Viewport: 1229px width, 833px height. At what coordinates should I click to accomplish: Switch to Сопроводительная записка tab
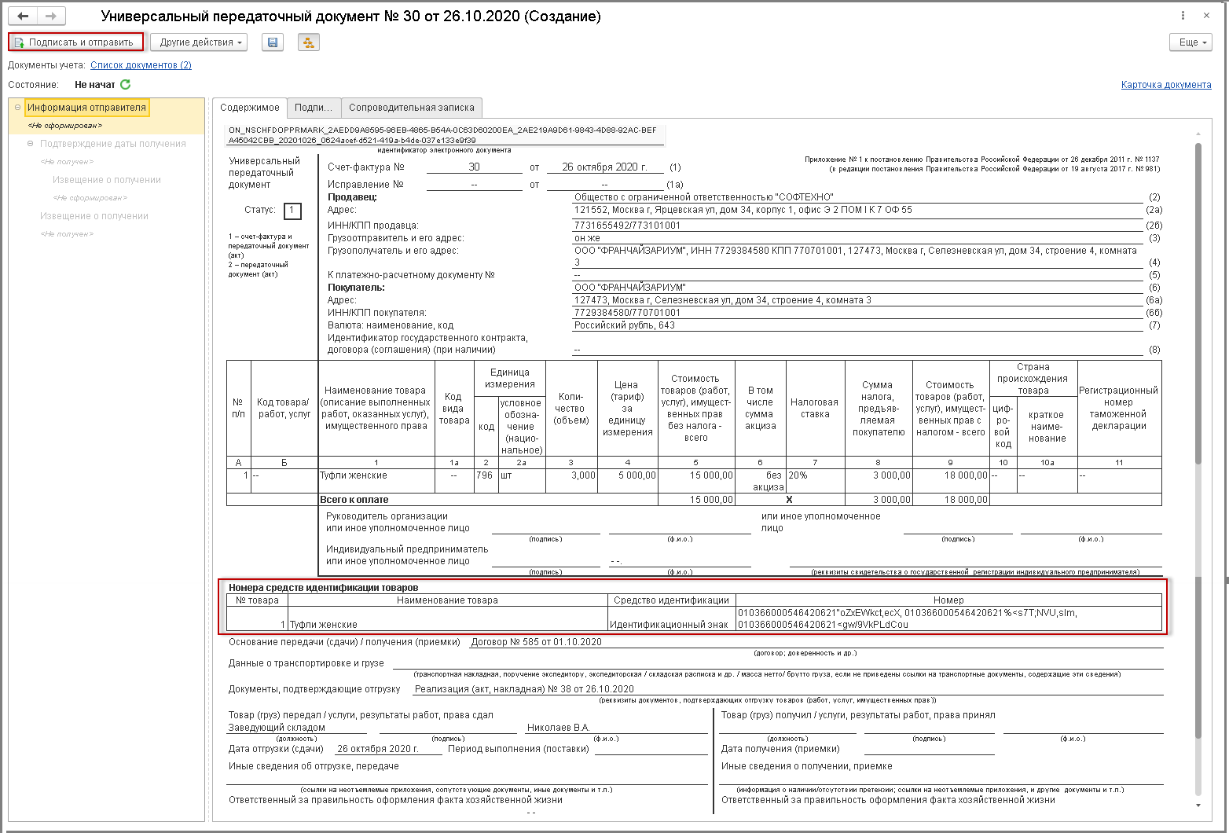pos(412,108)
